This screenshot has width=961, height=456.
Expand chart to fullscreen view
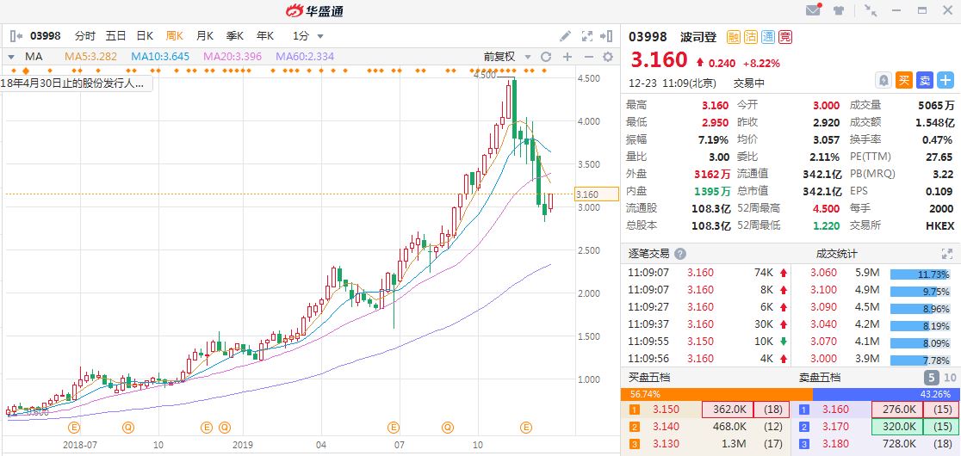pos(587,36)
